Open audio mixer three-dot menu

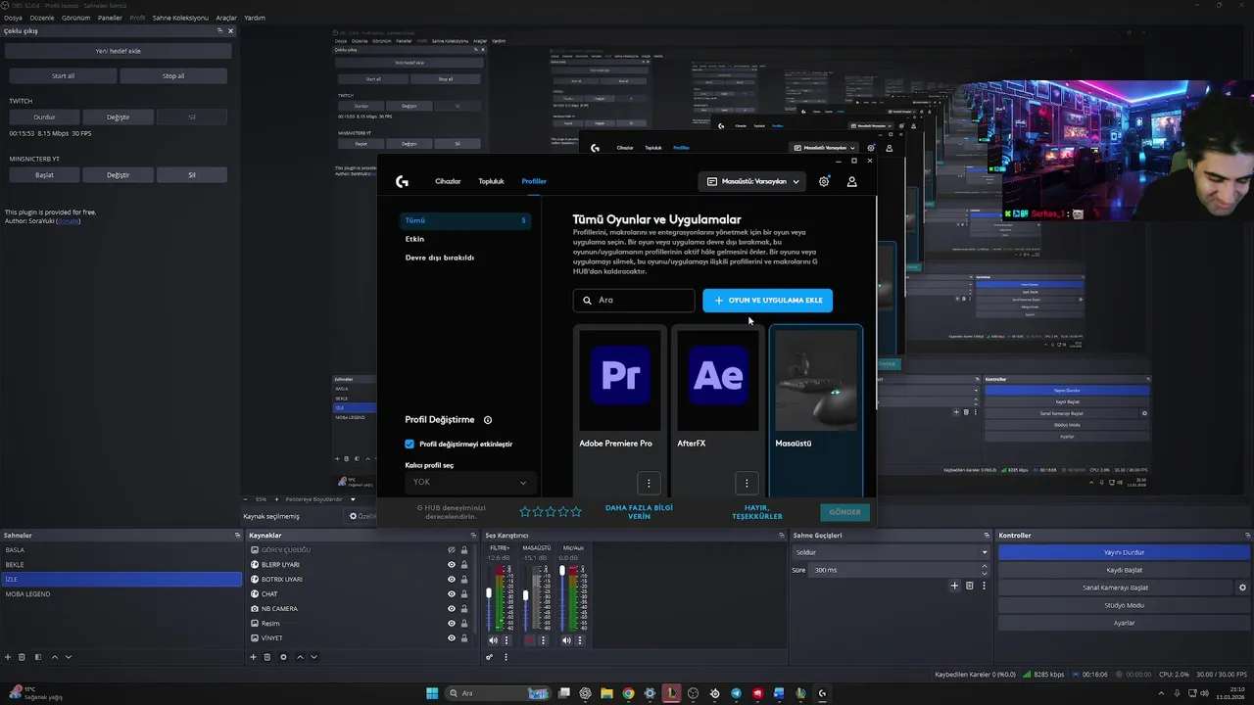tap(506, 657)
